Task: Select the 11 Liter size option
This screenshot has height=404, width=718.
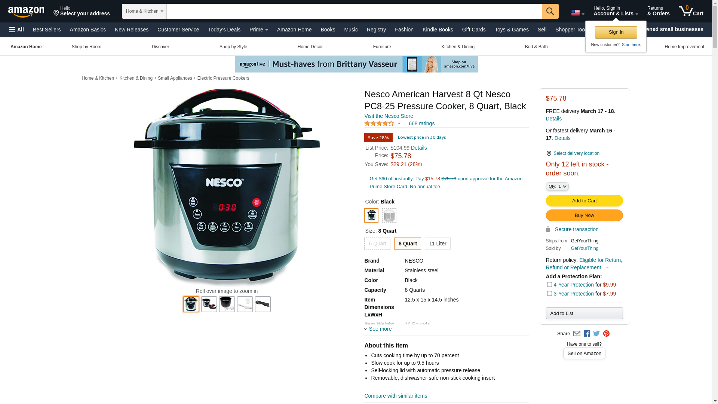Action: pyautogui.click(x=438, y=244)
